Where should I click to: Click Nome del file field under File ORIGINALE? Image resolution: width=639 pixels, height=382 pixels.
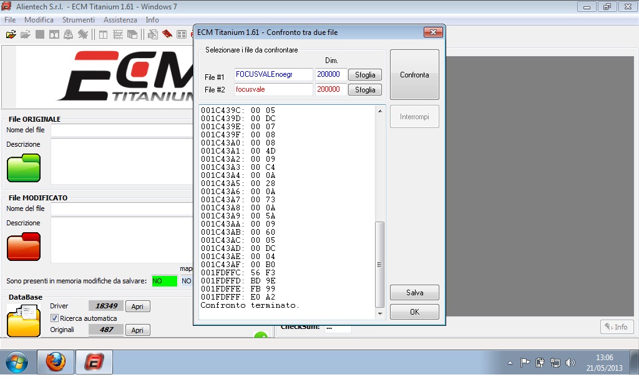click(x=122, y=130)
